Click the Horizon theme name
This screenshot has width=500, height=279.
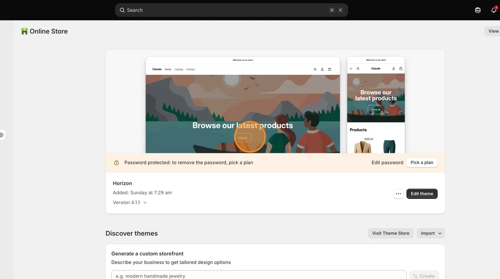(122, 183)
